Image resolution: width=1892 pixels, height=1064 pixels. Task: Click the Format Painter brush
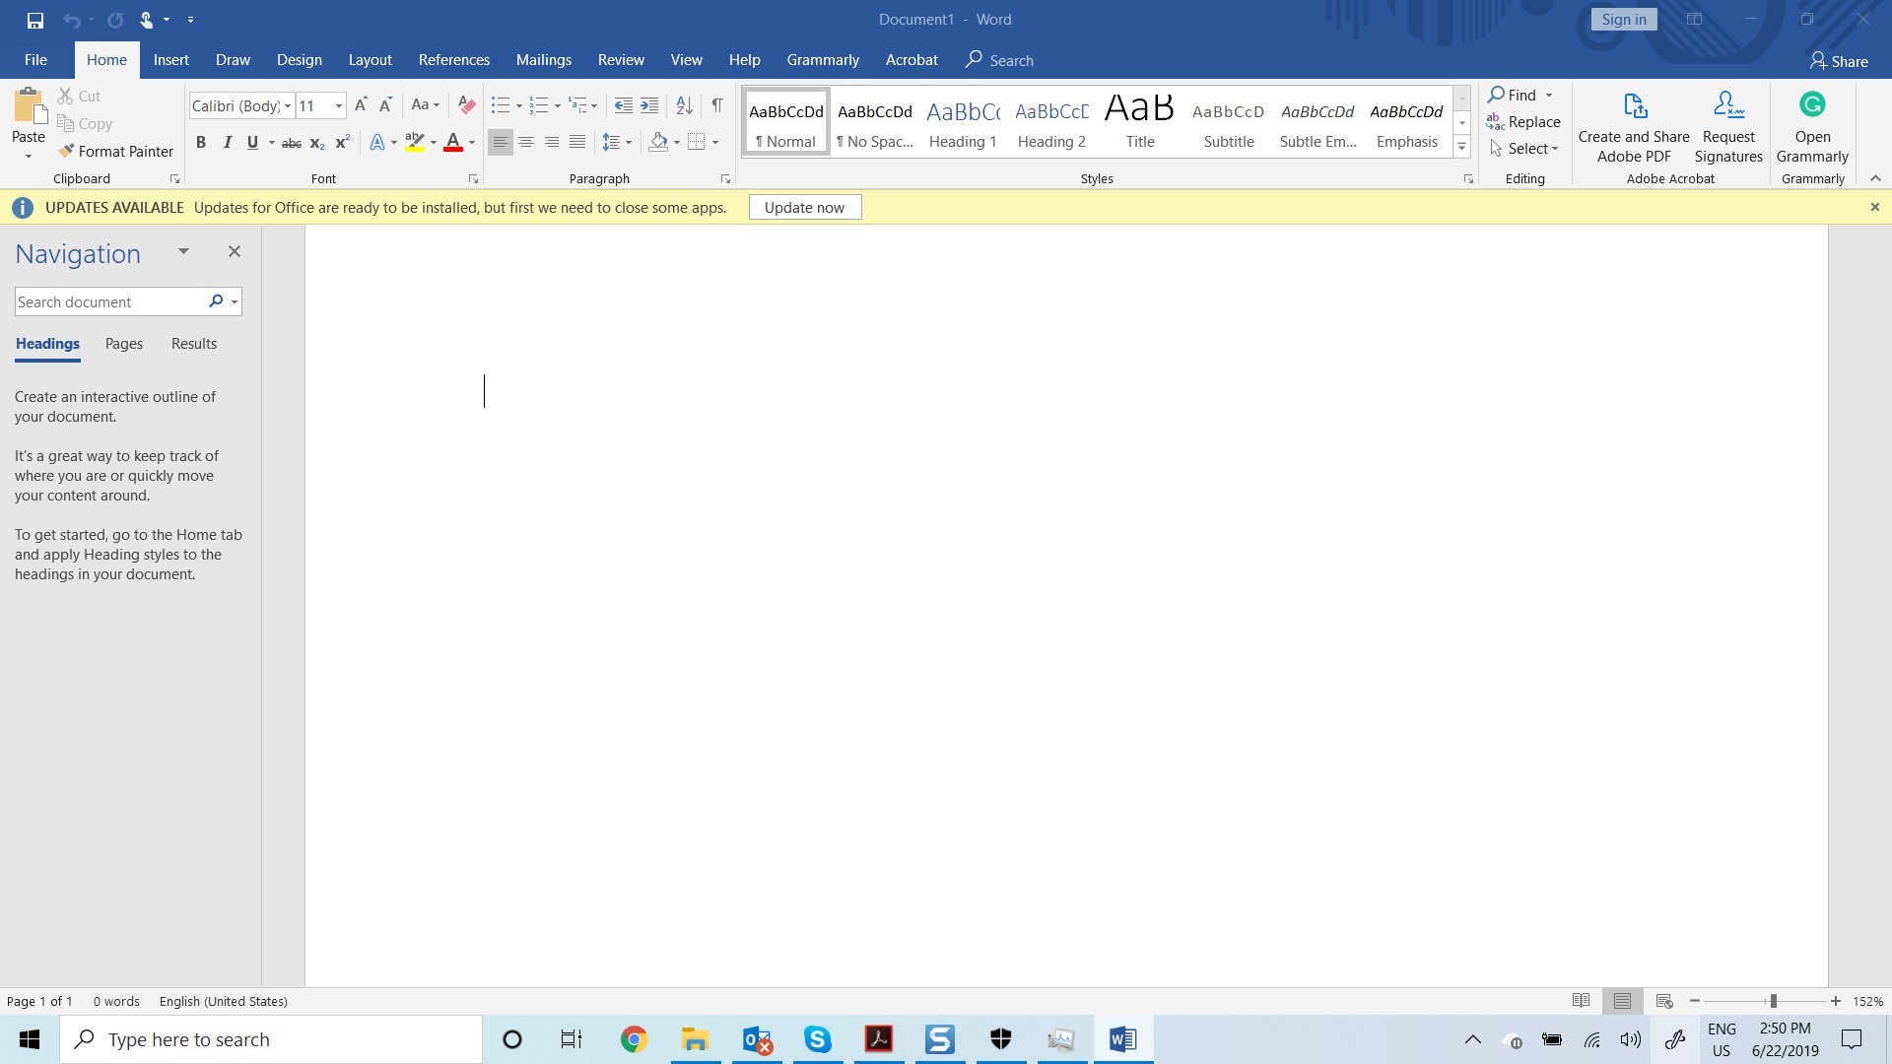click(x=116, y=151)
